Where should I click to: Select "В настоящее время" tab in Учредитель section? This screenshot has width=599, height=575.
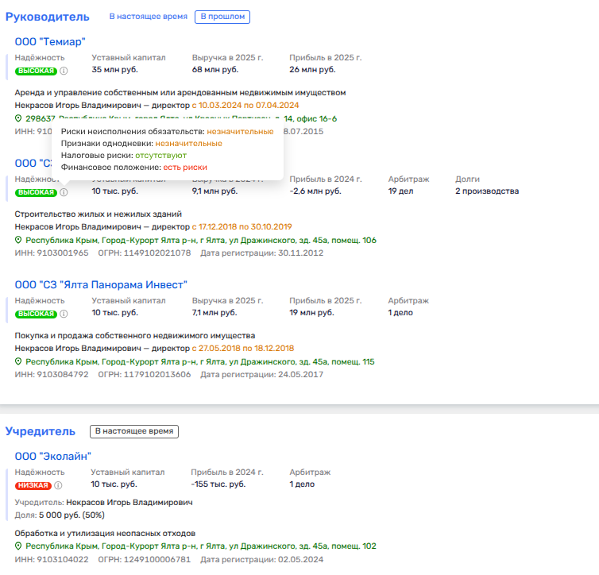pos(133,431)
